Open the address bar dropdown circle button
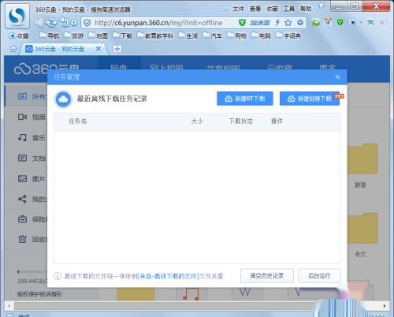 [300, 23]
